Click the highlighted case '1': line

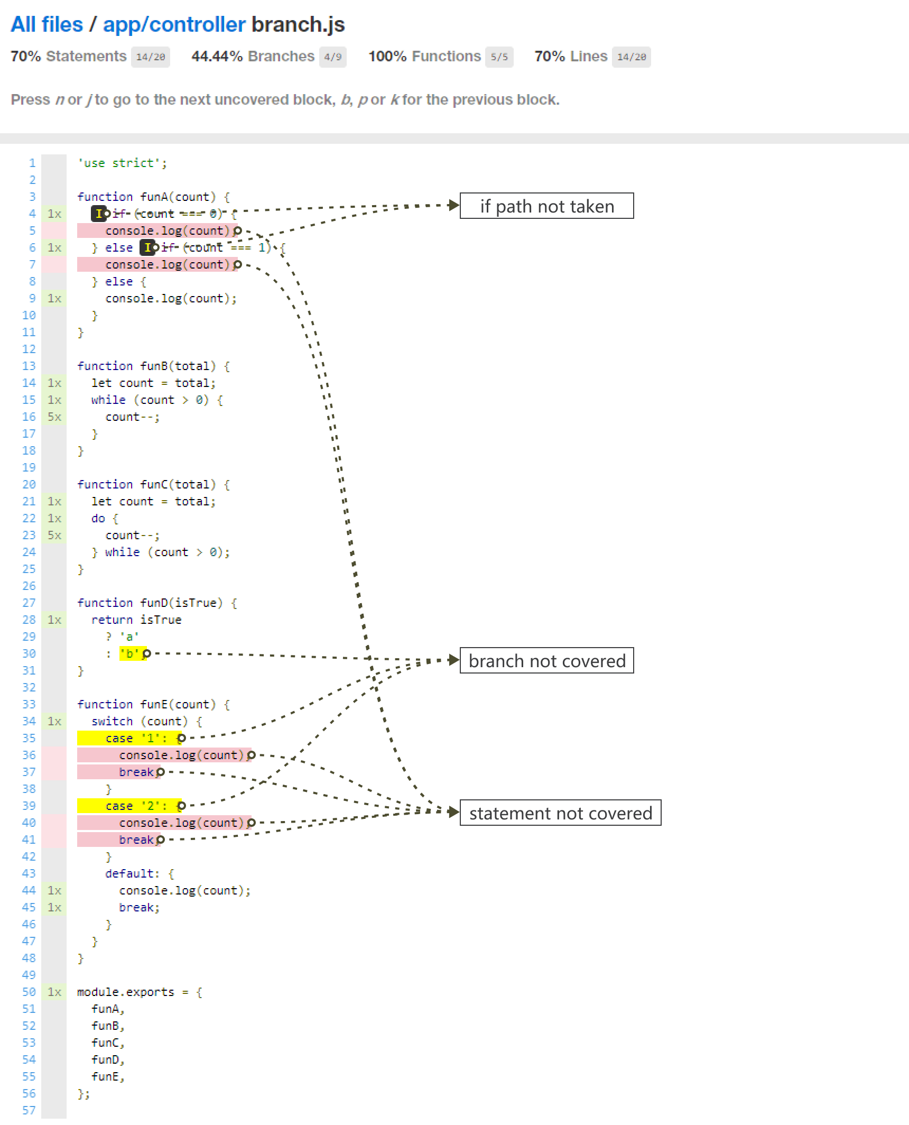pos(129,738)
